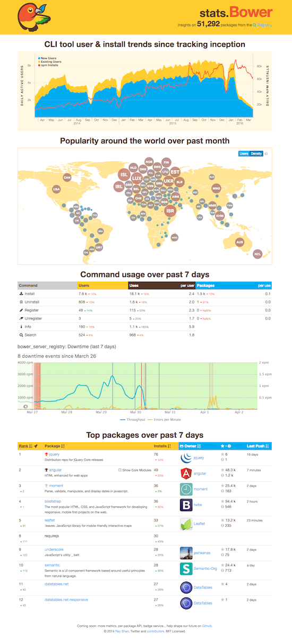292x639 pixels.
Task: Click the Semantic-Org S avatar
Action: pyautogui.click(x=186, y=568)
